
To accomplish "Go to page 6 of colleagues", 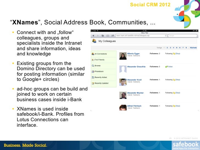I will click(180, 48).
